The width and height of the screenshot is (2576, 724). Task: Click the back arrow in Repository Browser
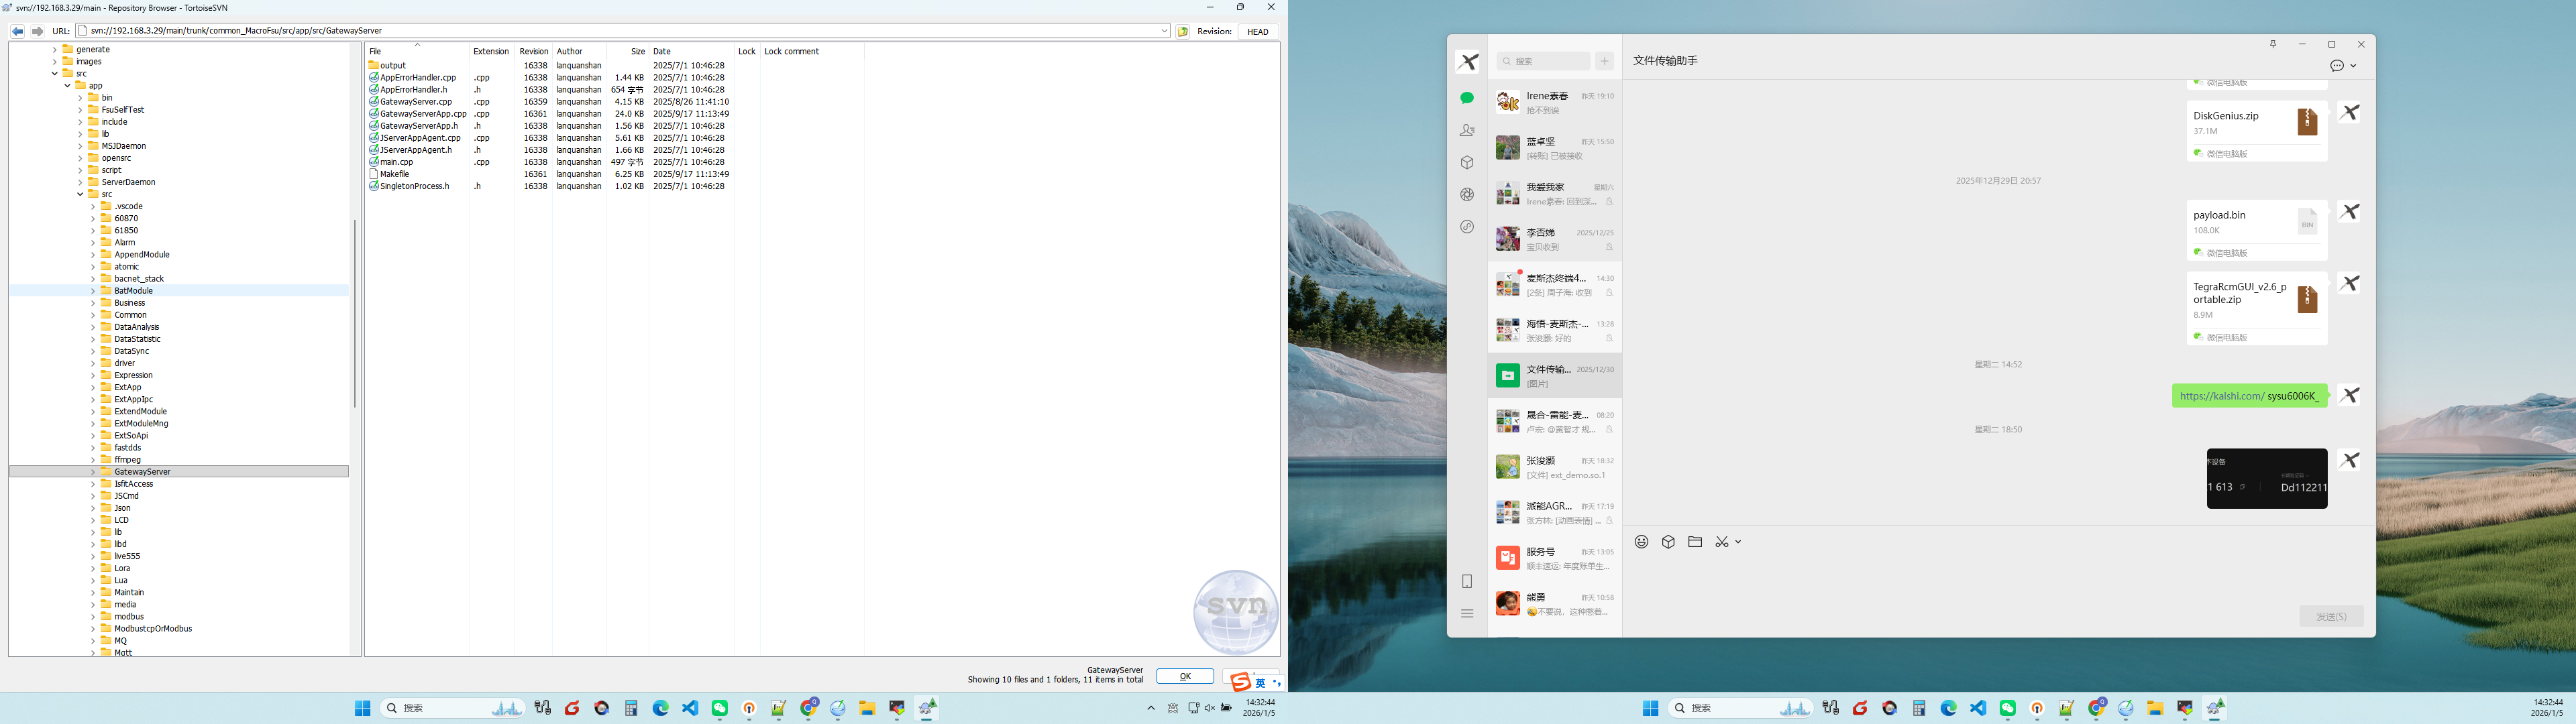(x=18, y=31)
